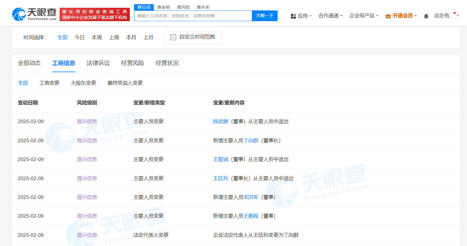This screenshot has width=467, height=246.
Task: Click the calendar icon for custom range
Action: (173, 37)
